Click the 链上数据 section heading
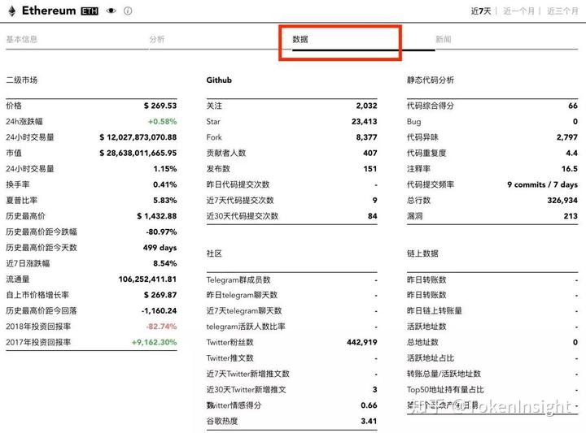The width and height of the screenshot is (586, 433). (x=422, y=253)
